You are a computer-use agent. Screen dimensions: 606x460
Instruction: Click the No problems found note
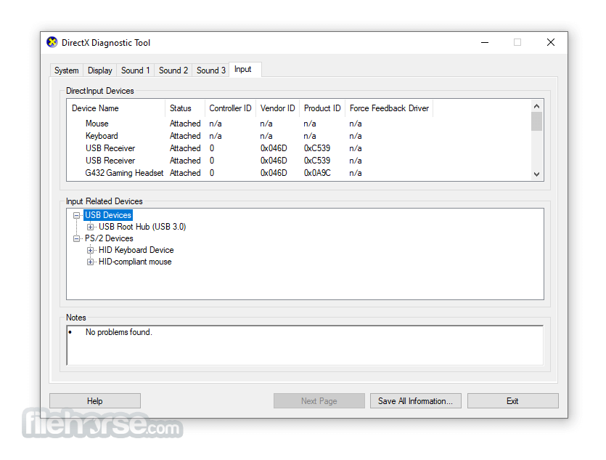tap(118, 332)
